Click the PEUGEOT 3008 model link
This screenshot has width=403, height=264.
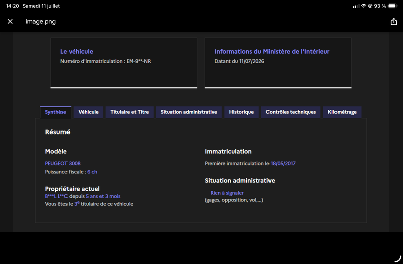point(62,164)
